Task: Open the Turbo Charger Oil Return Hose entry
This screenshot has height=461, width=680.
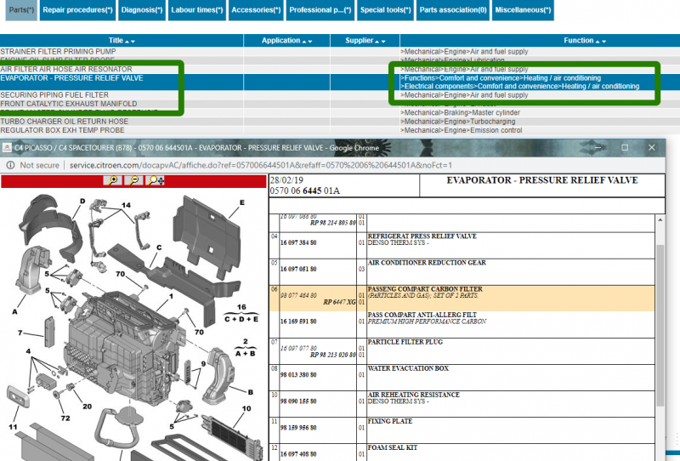Action: click(64, 122)
